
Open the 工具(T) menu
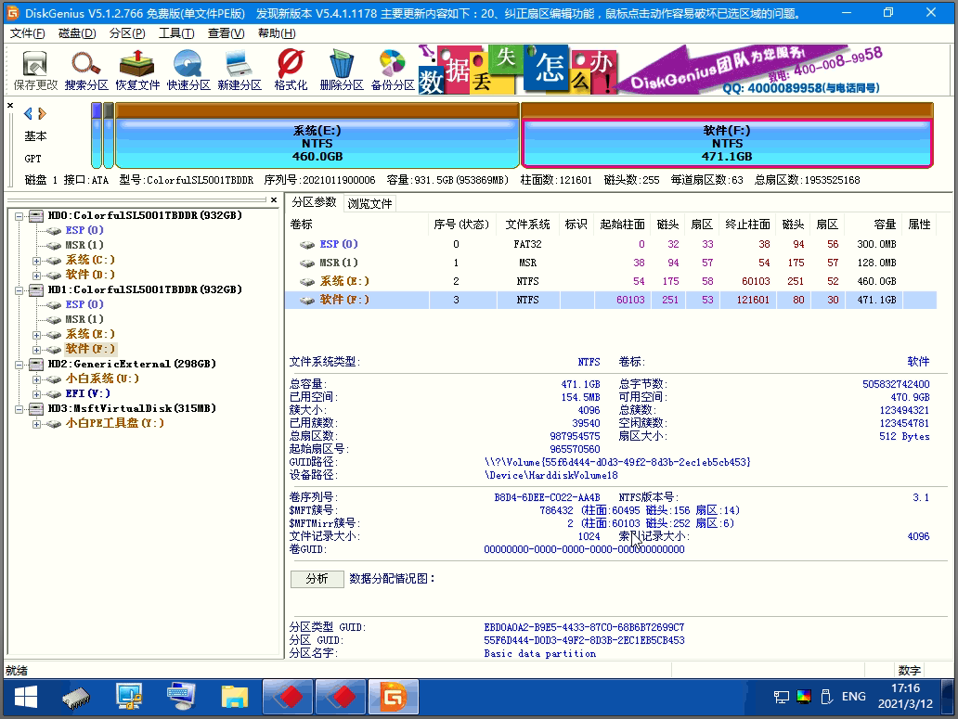click(175, 33)
